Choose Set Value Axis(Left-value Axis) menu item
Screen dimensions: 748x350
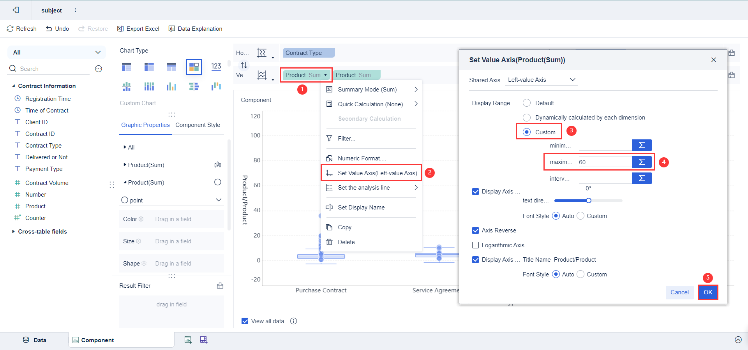pos(377,173)
